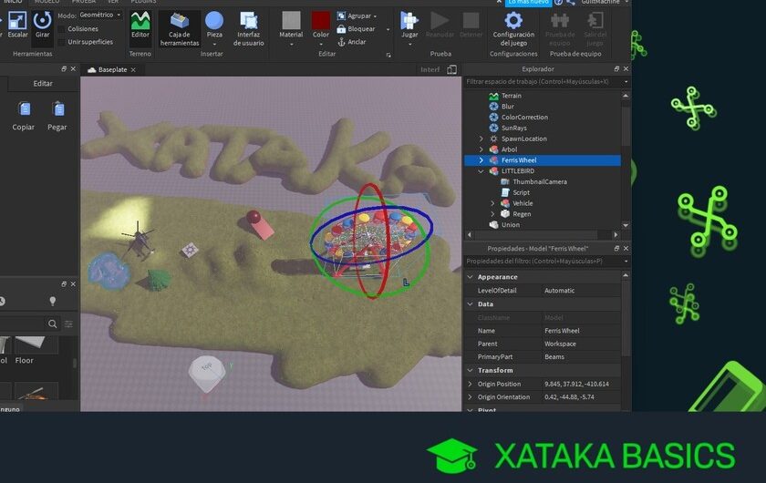The width and height of the screenshot is (766, 483).
Task: Open Configuración del juego settings
Action: point(513,29)
